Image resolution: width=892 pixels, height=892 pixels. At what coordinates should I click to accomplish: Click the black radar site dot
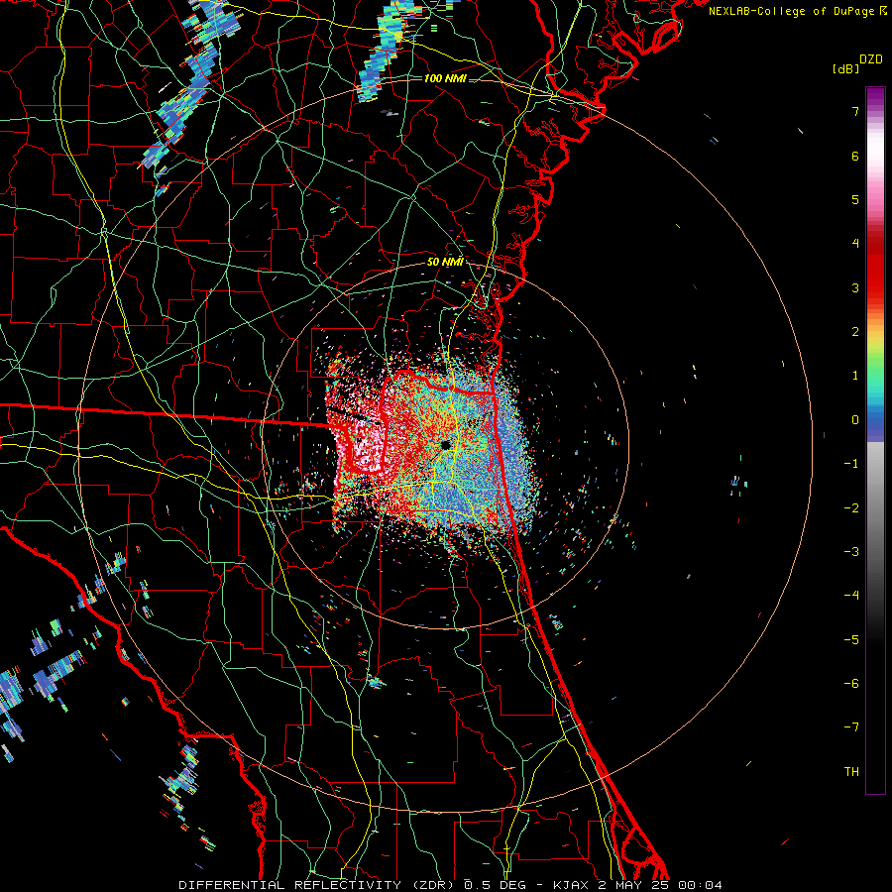pyautogui.click(x=445, y=445)
